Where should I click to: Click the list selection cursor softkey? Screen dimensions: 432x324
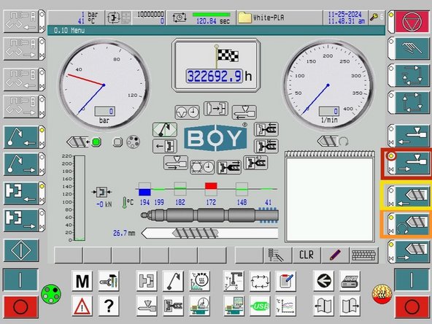277,255
